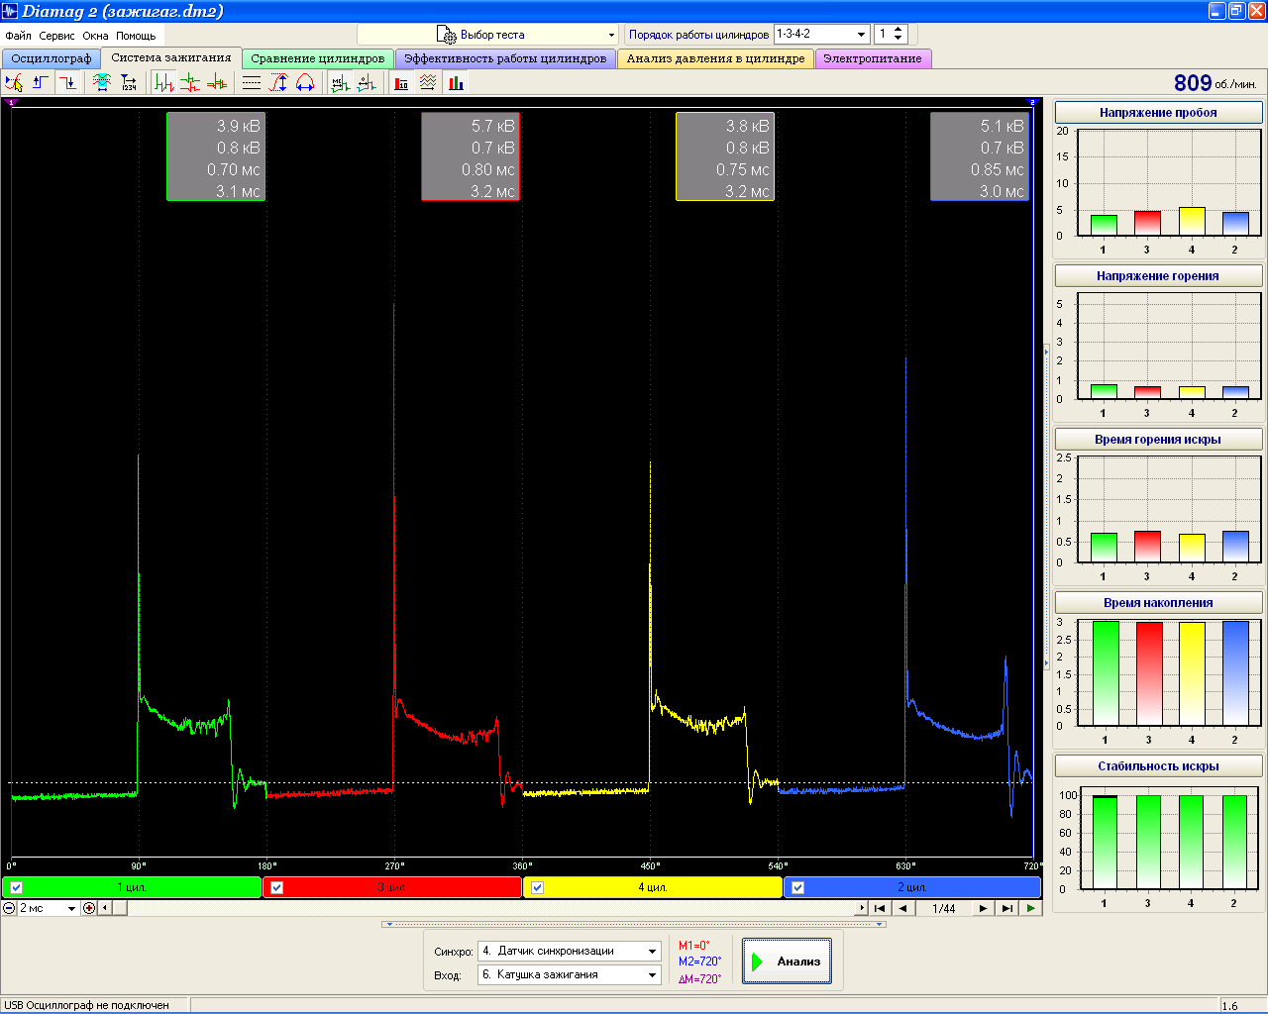
Task: Click the horizontal scrollbar right arrow
Action: pyautogui.click(x=861, y=908)
